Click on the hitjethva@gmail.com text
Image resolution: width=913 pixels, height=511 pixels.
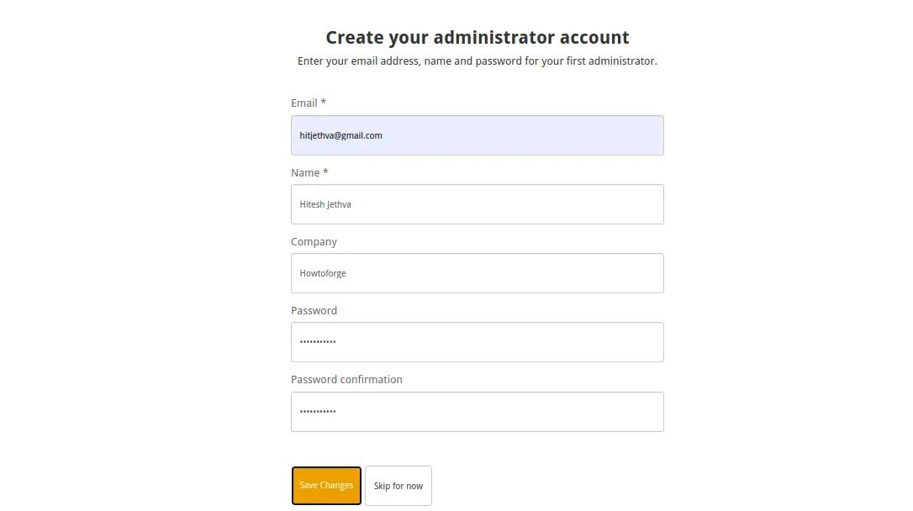pyautogui.click(x=340, y=135)
